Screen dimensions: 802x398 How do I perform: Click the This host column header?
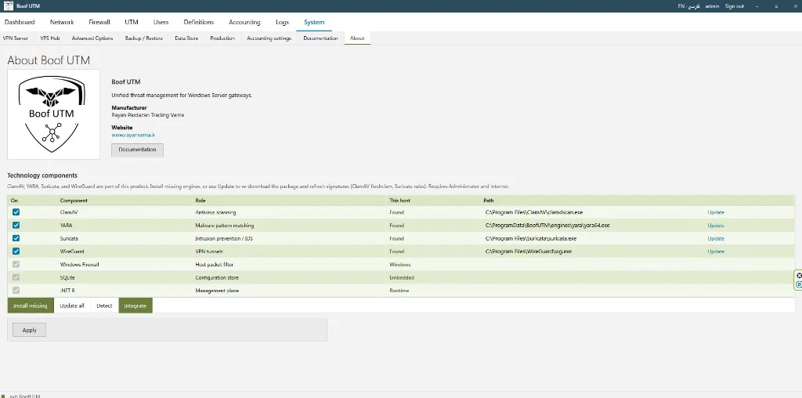pos(399,201)
